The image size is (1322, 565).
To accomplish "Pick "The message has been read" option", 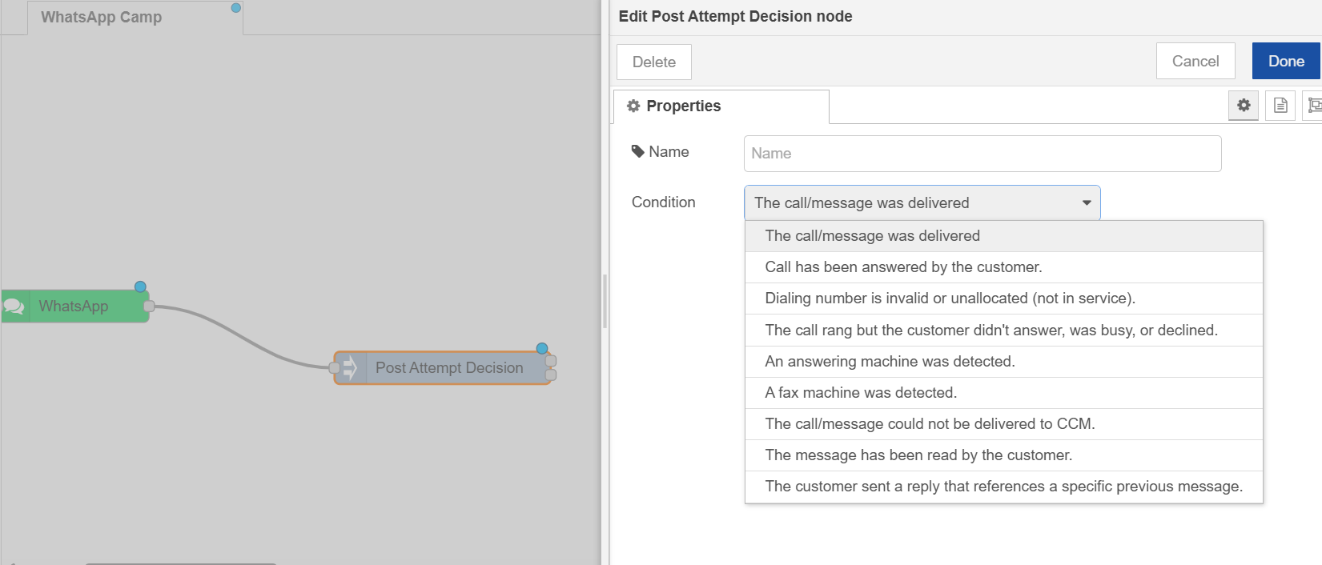I will 918,455.
